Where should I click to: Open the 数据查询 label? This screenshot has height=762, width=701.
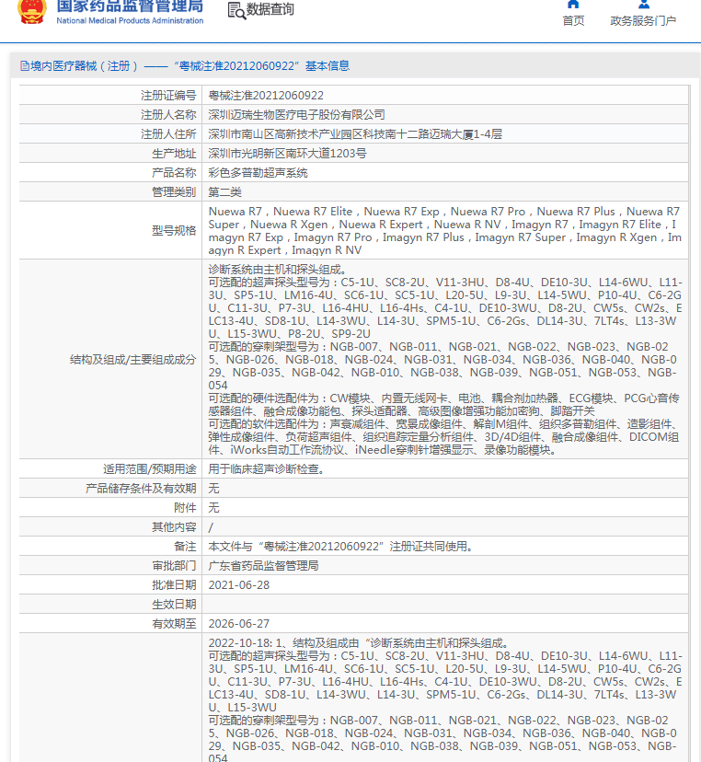point(270,10)
